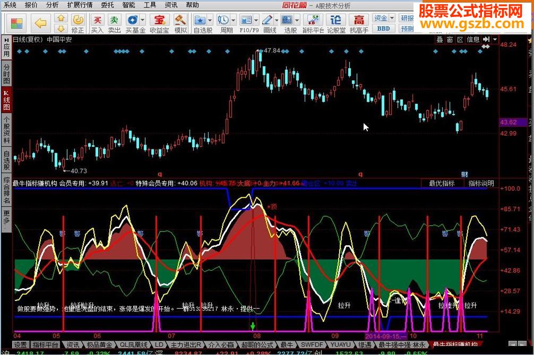Open 论股堂 forum icon
The width and height of the screenshot is (534, 355).
pos(336,24)
